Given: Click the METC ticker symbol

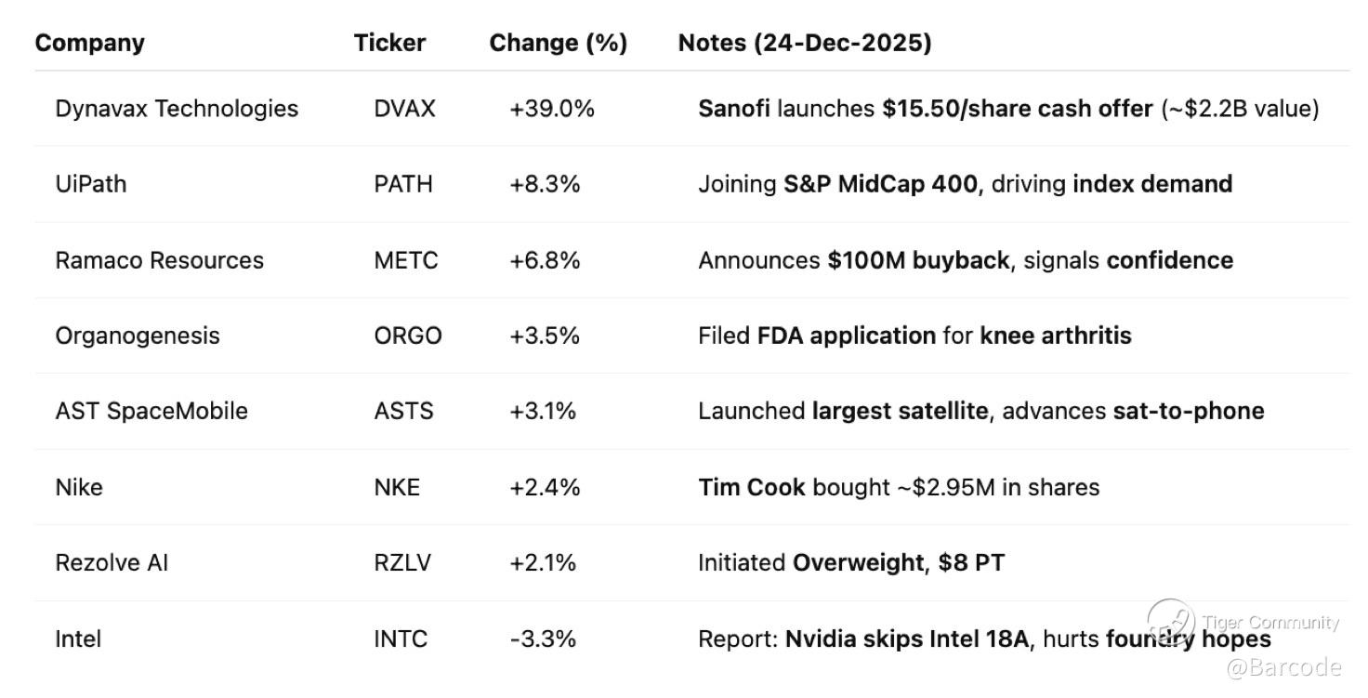Looking at the screenshot, I should (406, 260).
